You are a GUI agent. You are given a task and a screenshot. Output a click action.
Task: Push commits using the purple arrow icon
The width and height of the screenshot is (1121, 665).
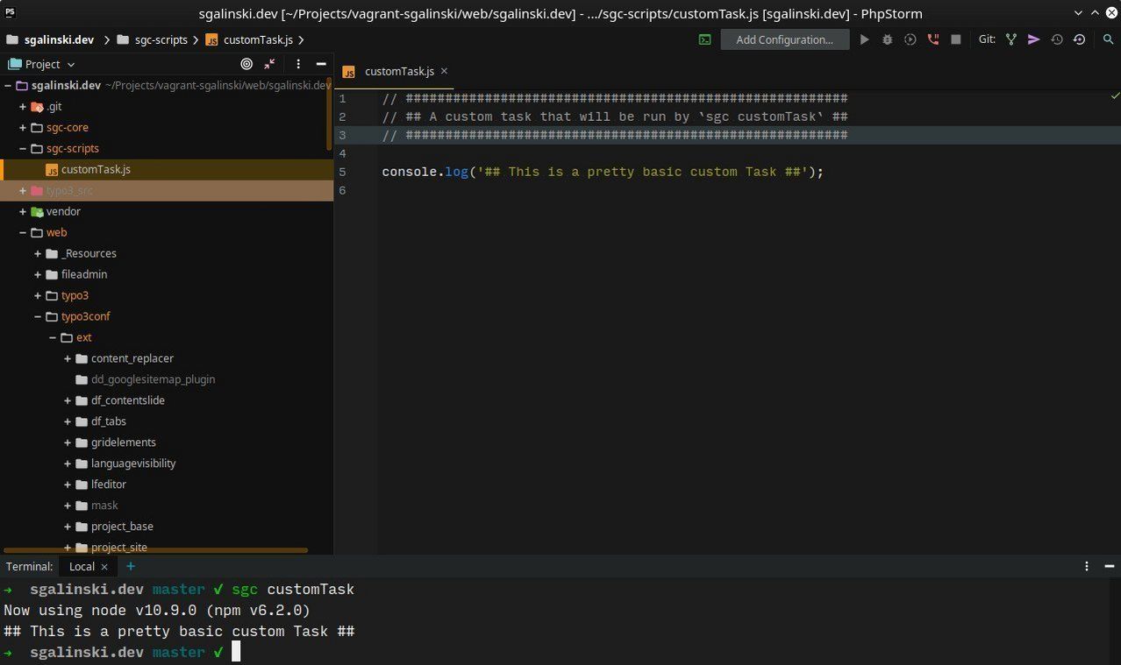pos(1033,39)
